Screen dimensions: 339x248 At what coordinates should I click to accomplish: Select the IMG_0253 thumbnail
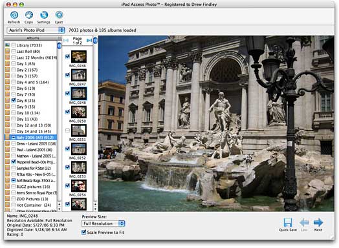(x=79, y=167)
